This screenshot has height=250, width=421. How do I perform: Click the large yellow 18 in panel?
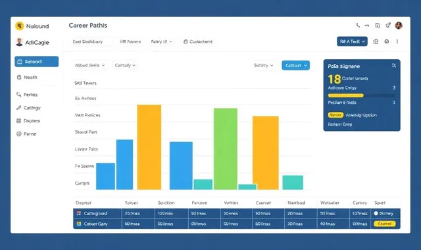334,79
